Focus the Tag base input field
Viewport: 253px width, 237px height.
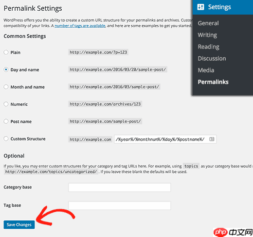click(120, 205)
